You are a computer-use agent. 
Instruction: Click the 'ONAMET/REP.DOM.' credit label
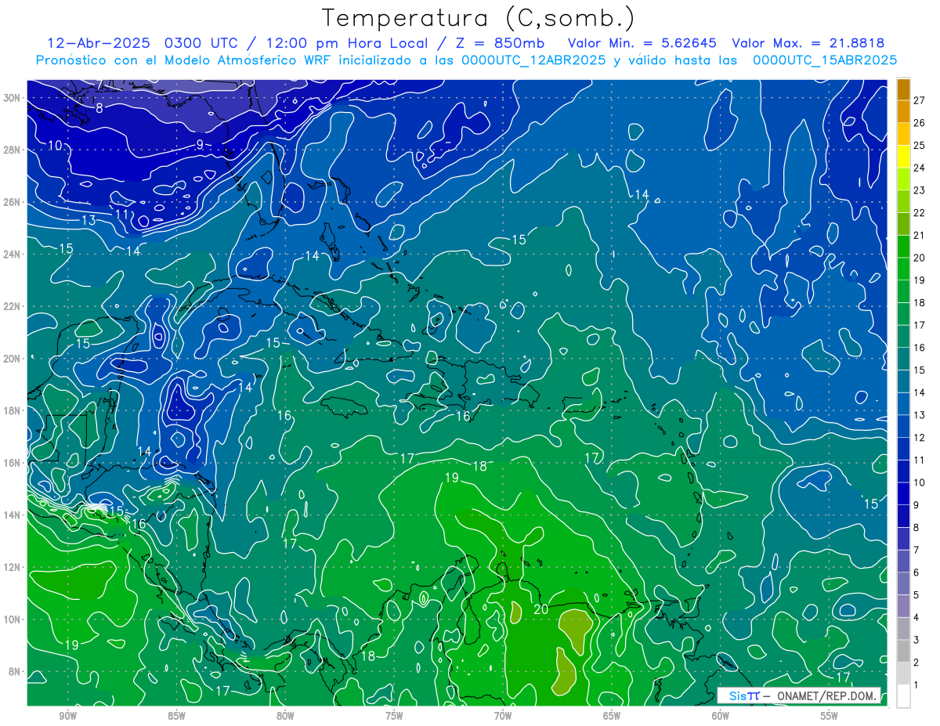point(826,695)
